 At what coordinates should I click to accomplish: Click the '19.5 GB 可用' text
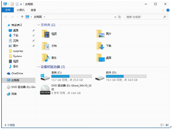[x=114, y=80]
